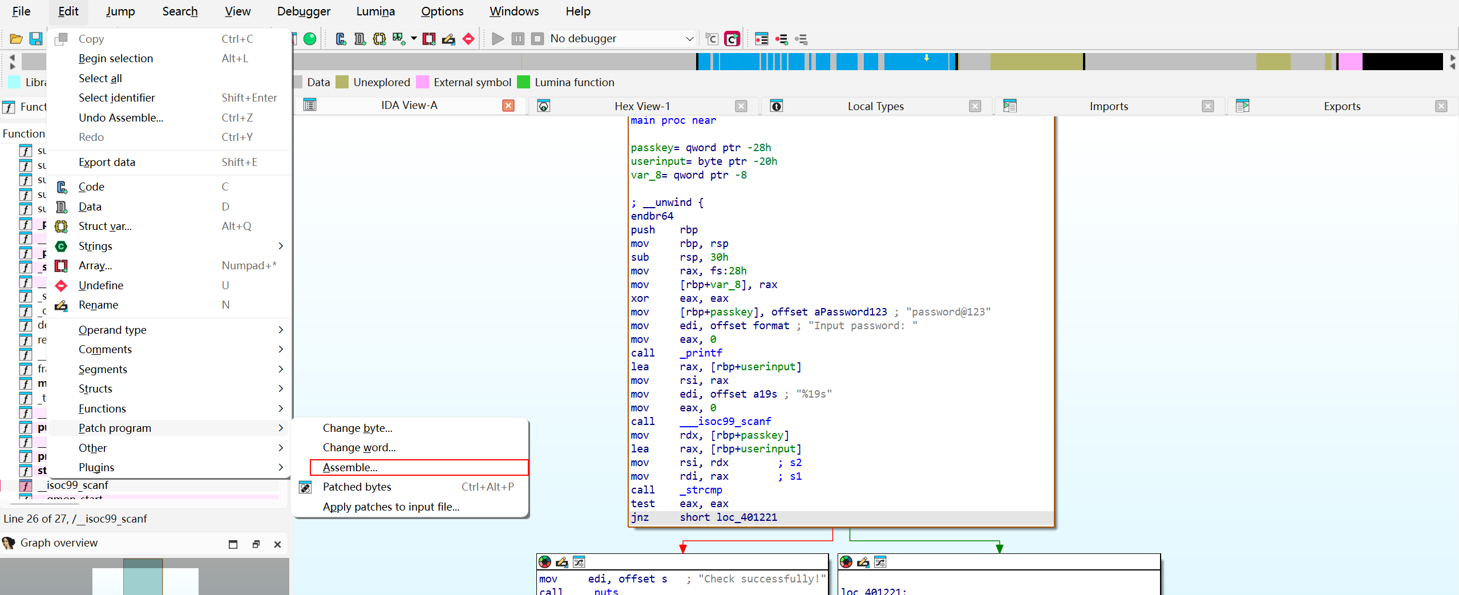Open the Debugger menu

coord(304,11)
